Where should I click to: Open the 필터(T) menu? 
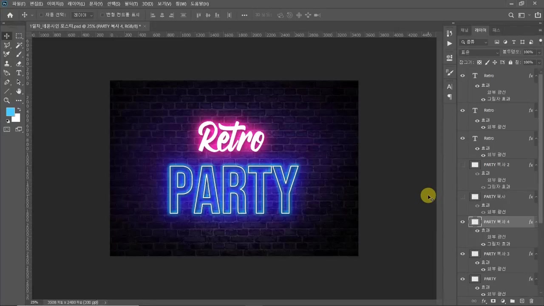tap(131, 4)
